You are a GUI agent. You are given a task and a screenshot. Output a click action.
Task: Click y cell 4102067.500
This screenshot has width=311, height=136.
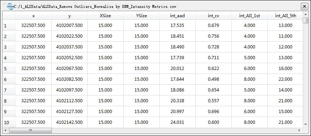click(x=70, y=69)
